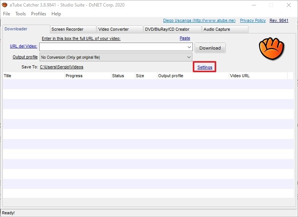298x217 pixels.
Task: Open the Tools menu
Action: [20, 14]
